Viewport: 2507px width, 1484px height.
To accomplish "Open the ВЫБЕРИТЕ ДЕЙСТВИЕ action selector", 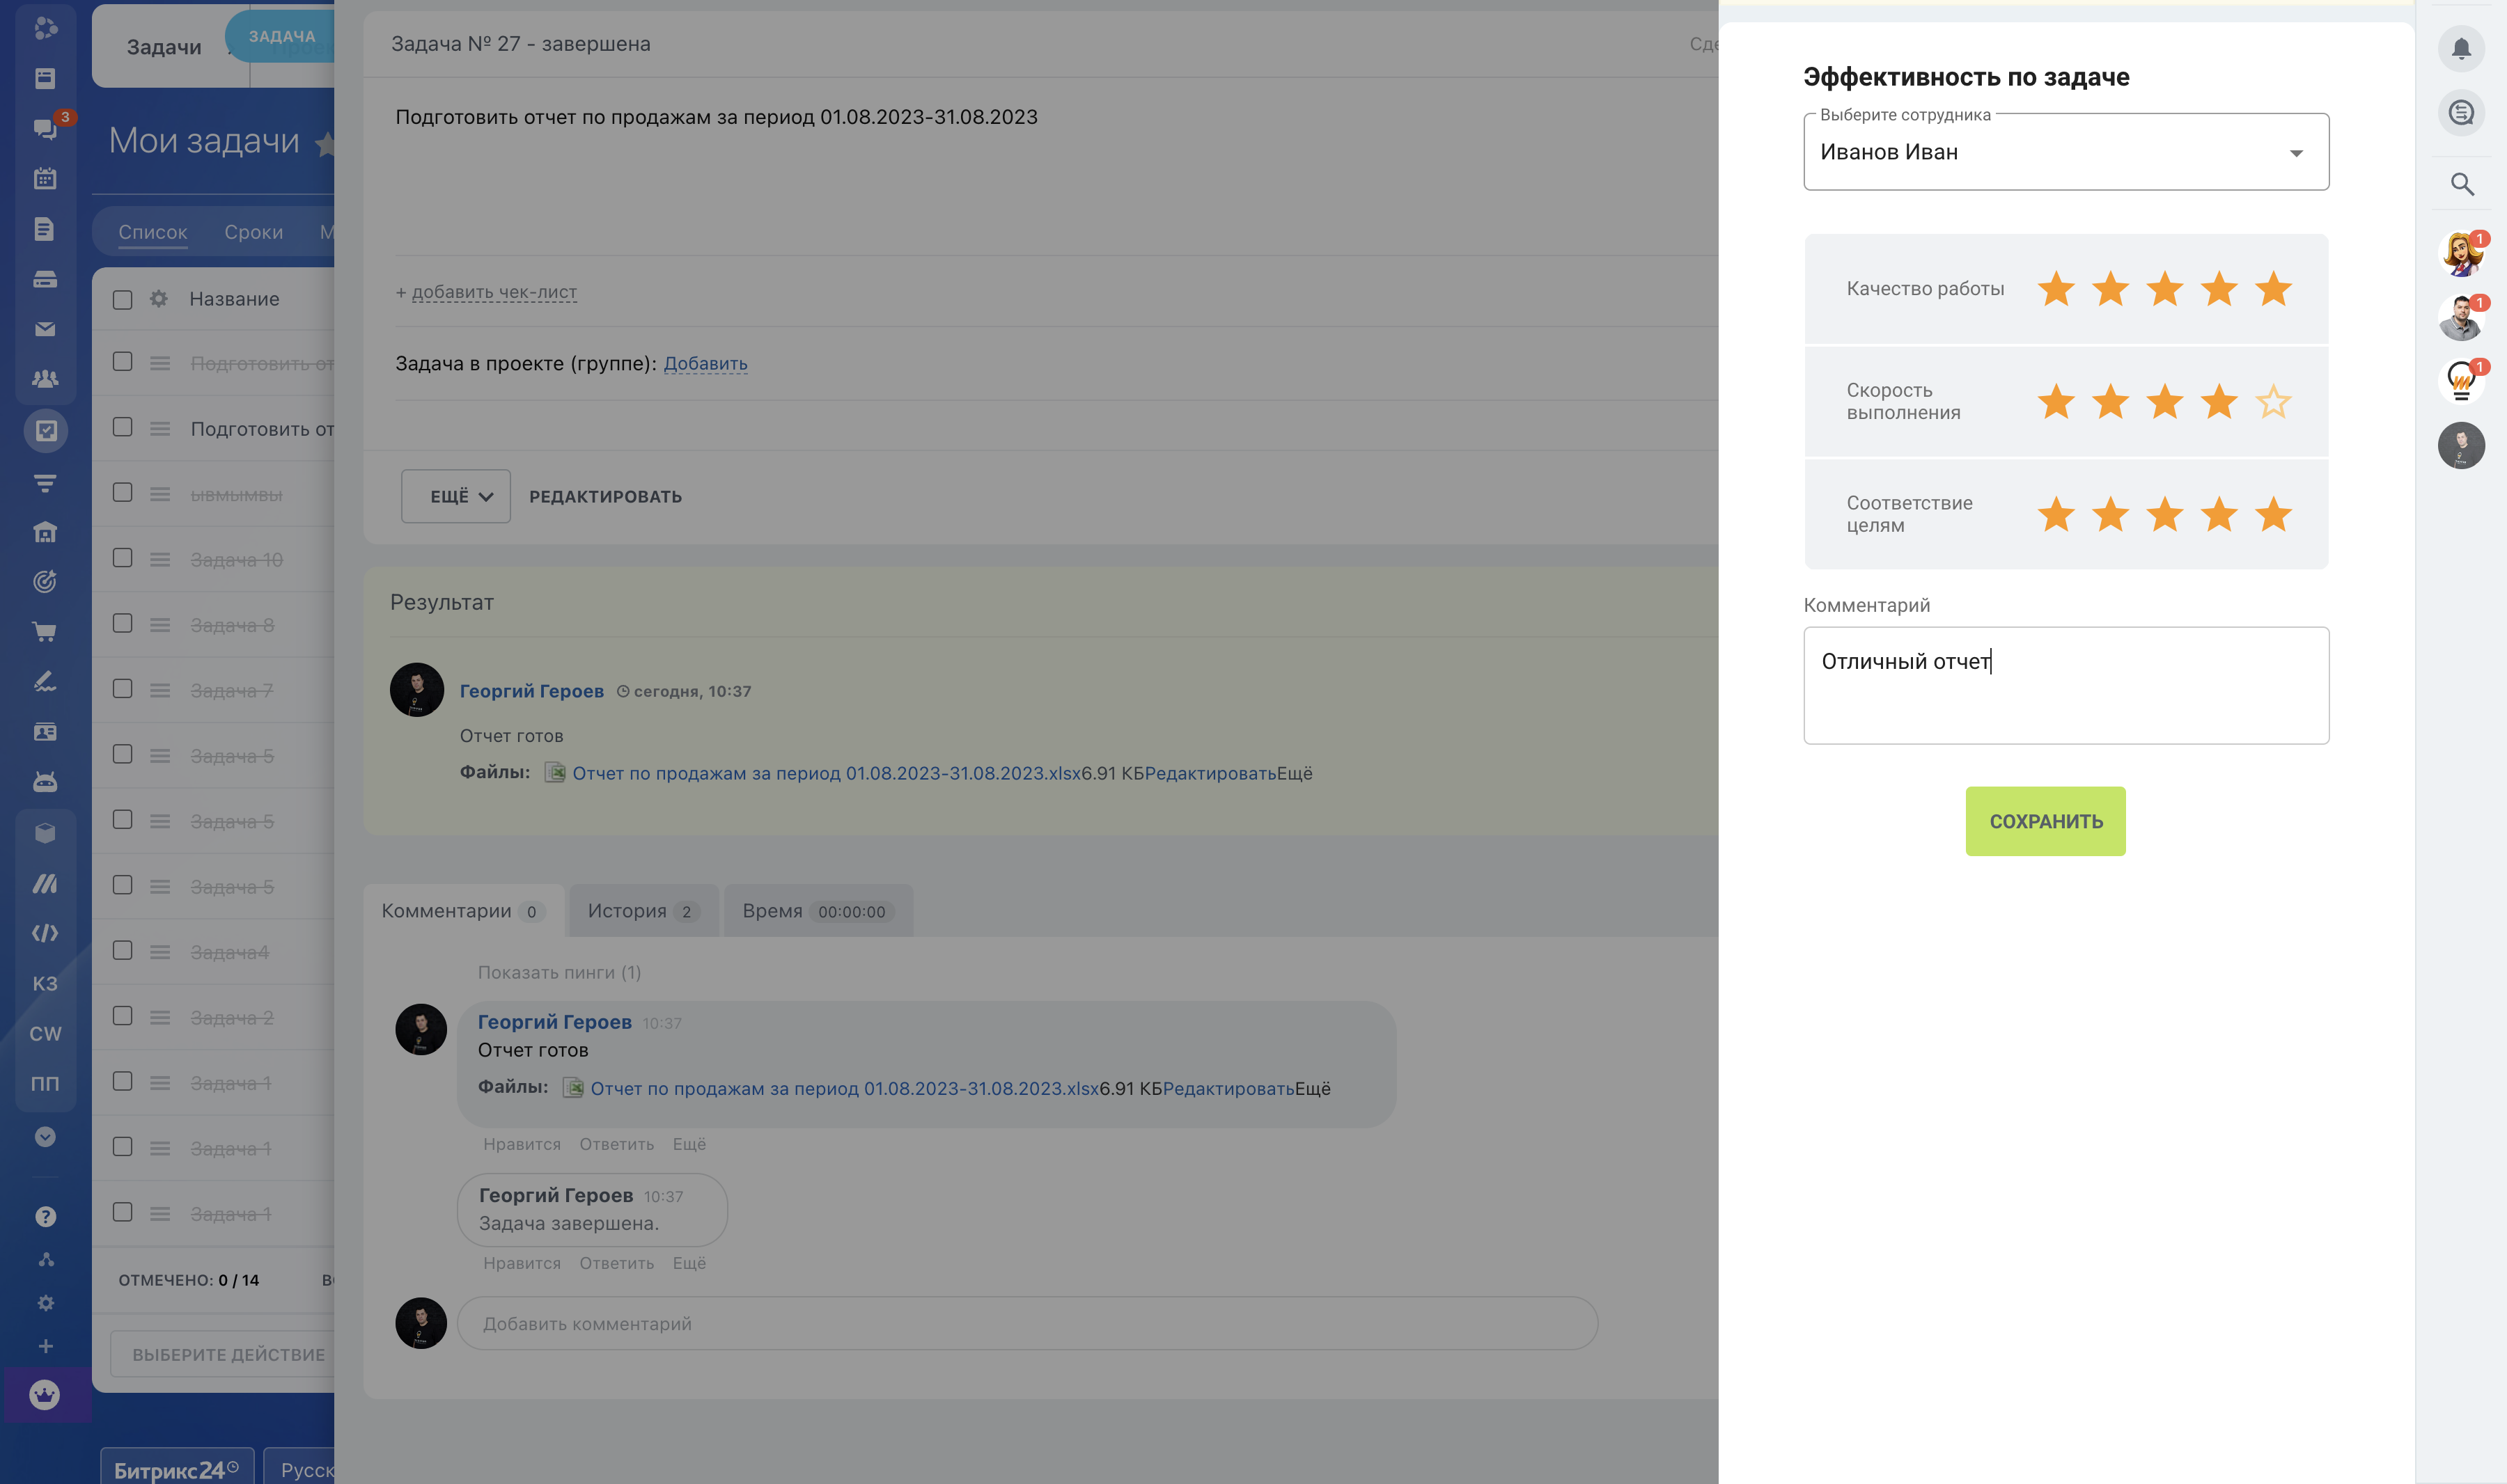I will click(x=228, y=1354).
